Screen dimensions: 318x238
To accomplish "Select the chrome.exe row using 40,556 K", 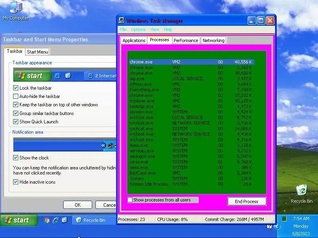I will point(192,62).
